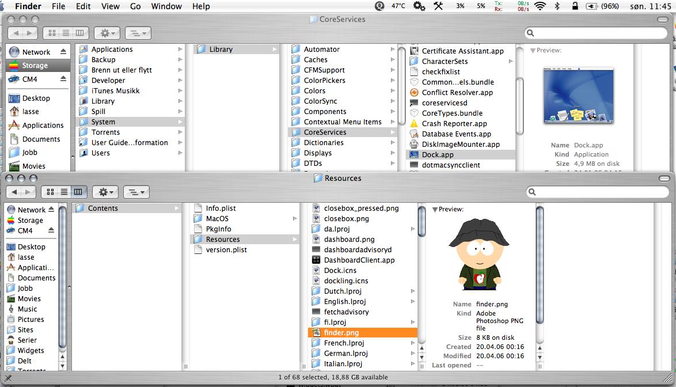Open path dropdown in Resources window toolbar
Image resolution: width=676 pixels, height=387 pixels.
point(136,192)
